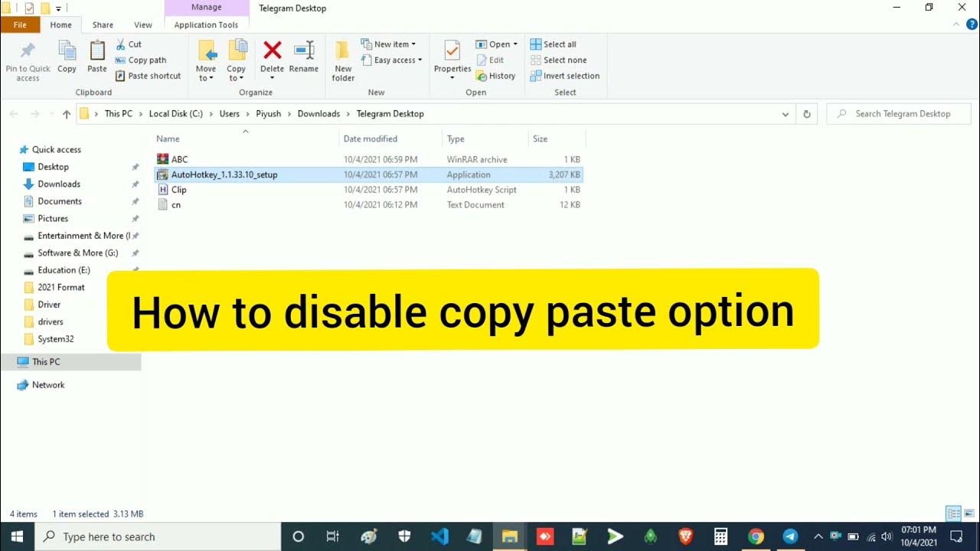Refresh the Telegram Desktop folder view

tap(806, 114)
